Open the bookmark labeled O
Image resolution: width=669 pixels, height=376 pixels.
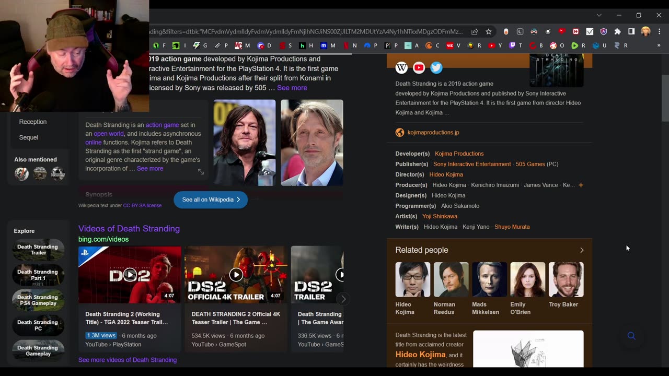(558, 45)
